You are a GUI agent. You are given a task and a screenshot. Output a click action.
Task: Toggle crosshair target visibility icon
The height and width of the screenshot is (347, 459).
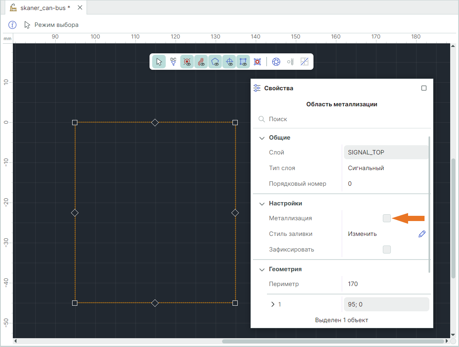point(229,62)
